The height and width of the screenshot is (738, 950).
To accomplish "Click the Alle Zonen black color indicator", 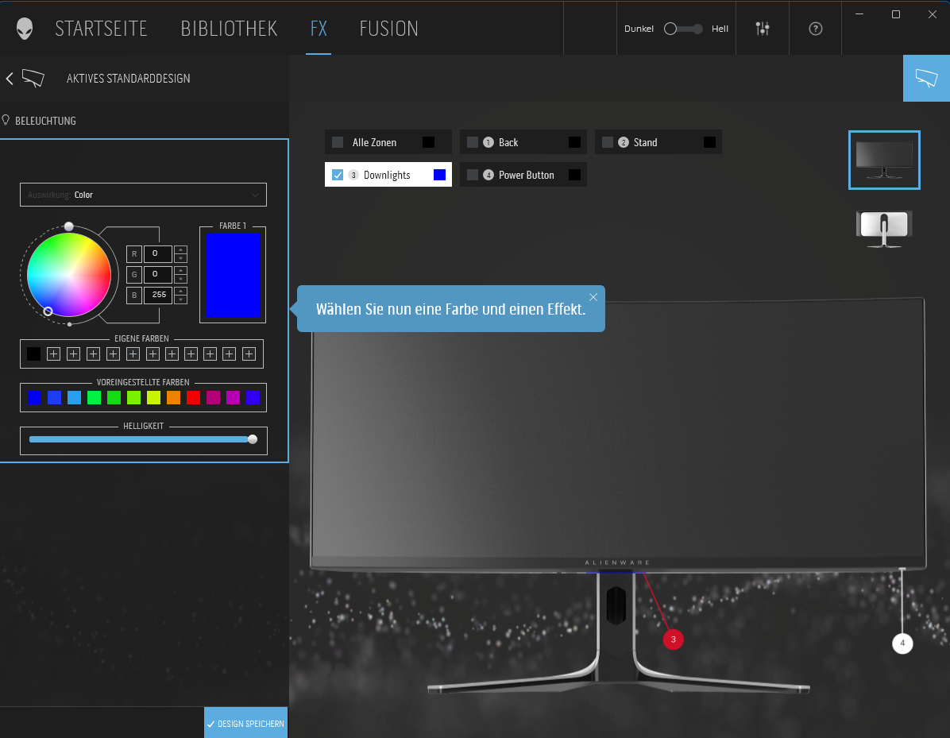I will click(x=428, y=142).
